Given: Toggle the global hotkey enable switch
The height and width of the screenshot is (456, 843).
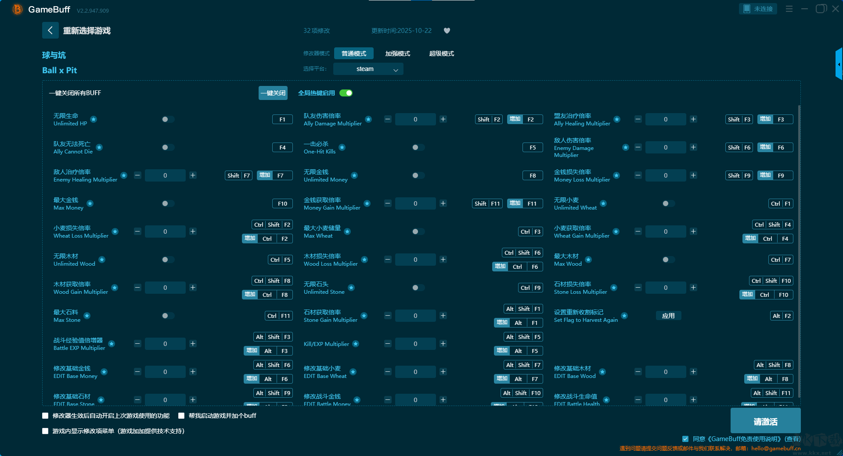Looking at the screenshot, I should click(x=346, y=93).
